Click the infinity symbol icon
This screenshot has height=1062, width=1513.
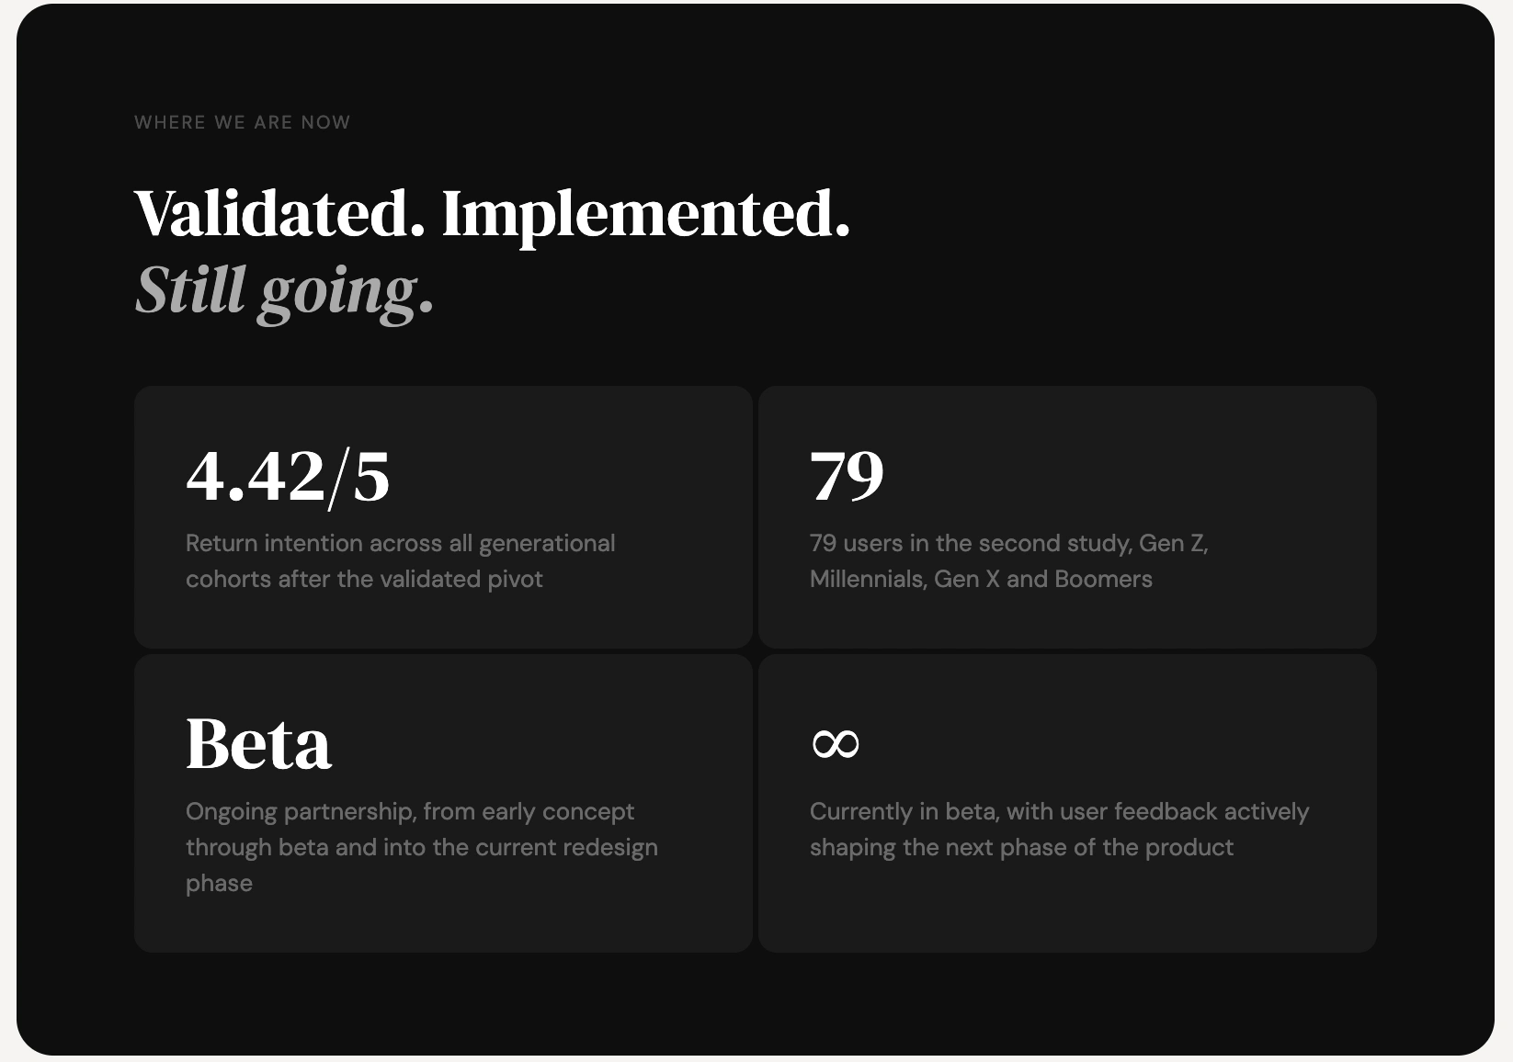pyautogui.click(x=835, y=743)
